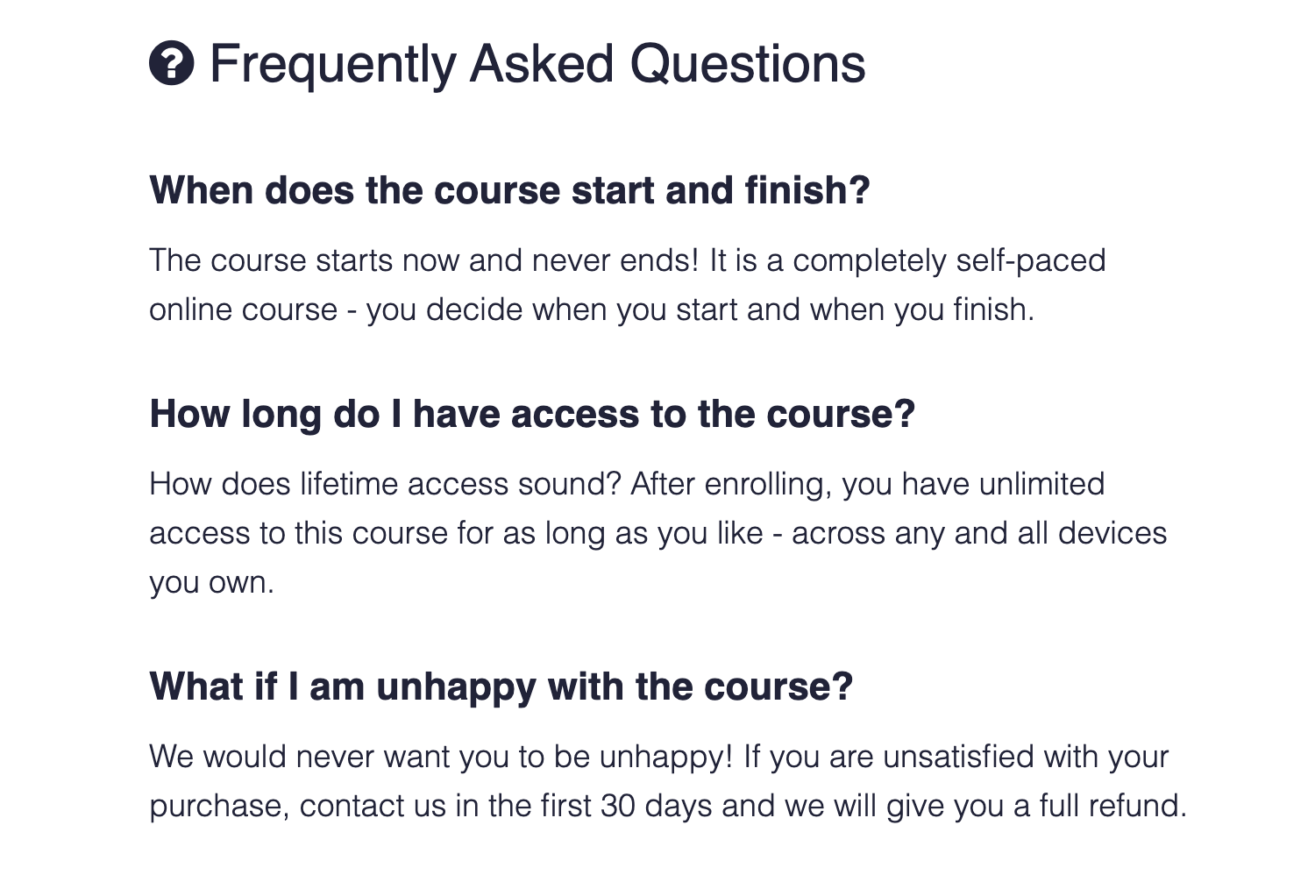
Task: Click "online course" in the first answer
Action: 243,309
